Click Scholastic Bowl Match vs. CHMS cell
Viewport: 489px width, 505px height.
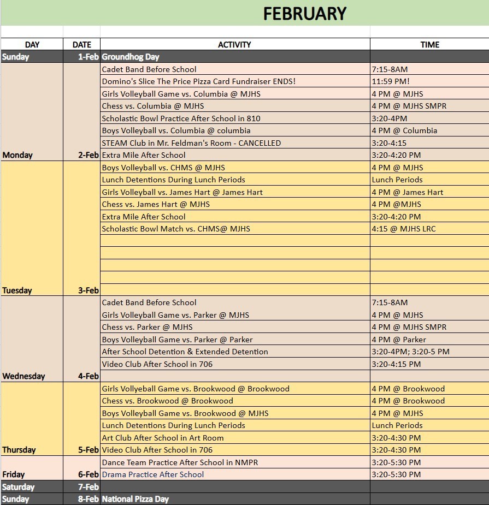pyautogui.click(x=176, y=229)
